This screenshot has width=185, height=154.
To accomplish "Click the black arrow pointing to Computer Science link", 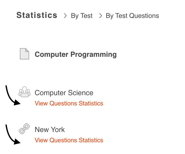I will [12, 96].
